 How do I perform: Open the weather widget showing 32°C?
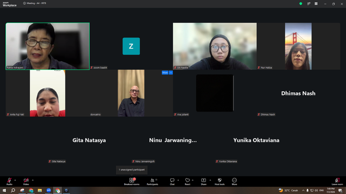point(288,190)
